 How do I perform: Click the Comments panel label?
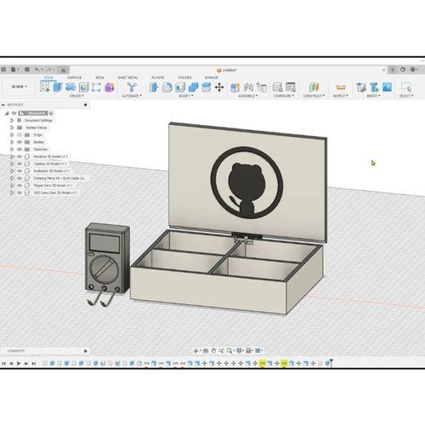[x=16, y=351]
